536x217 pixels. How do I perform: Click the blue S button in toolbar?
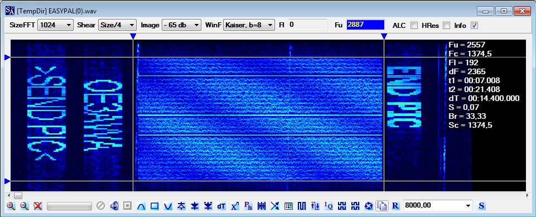pos(481,206)
